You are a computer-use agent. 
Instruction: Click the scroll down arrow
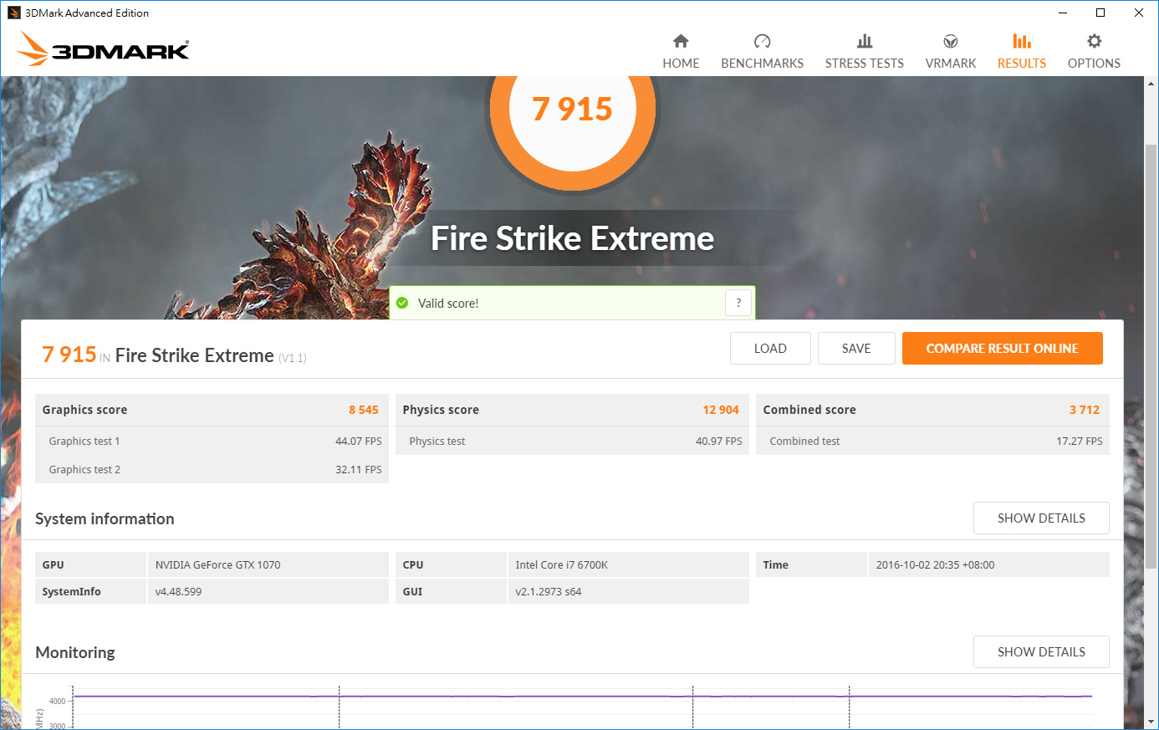click(1151, 721)
